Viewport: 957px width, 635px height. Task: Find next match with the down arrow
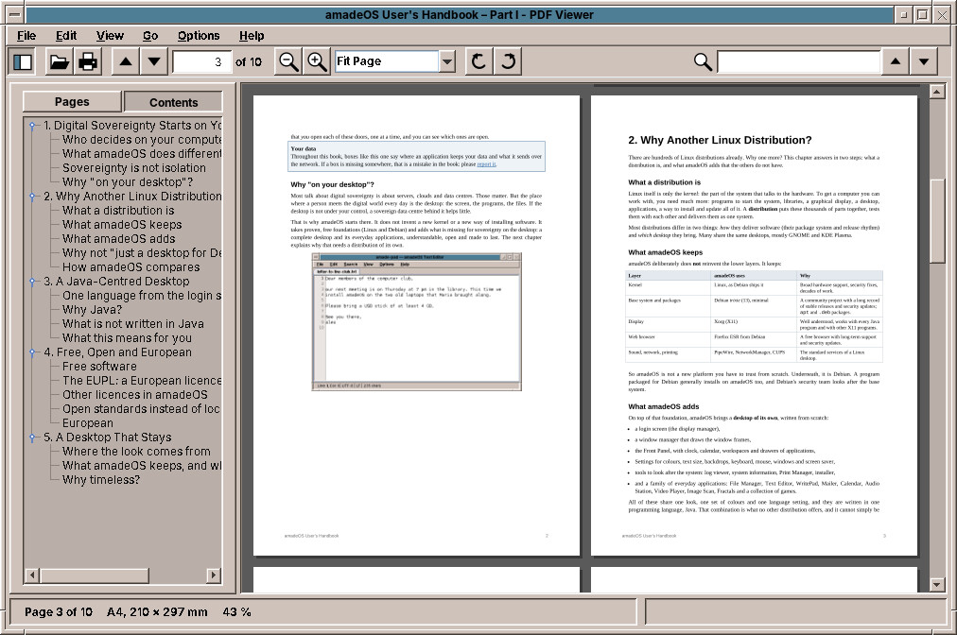(x=924, y=61)
